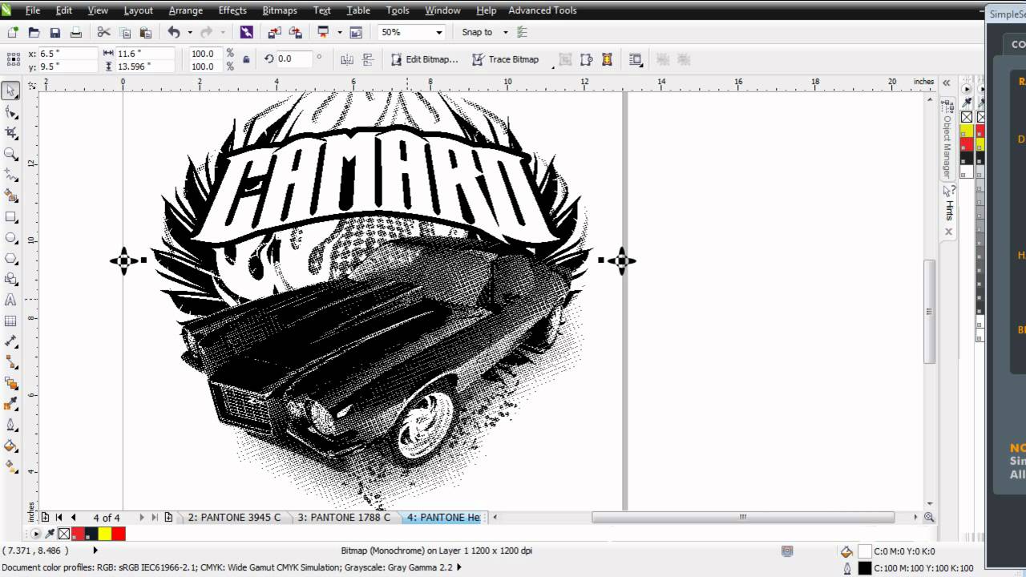The image size is (1026, 577).
Task: Save the document
Action: click(55, 32)
